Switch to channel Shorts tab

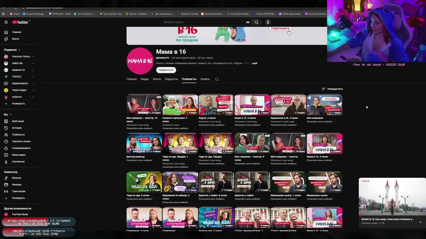tap(157, 79)
